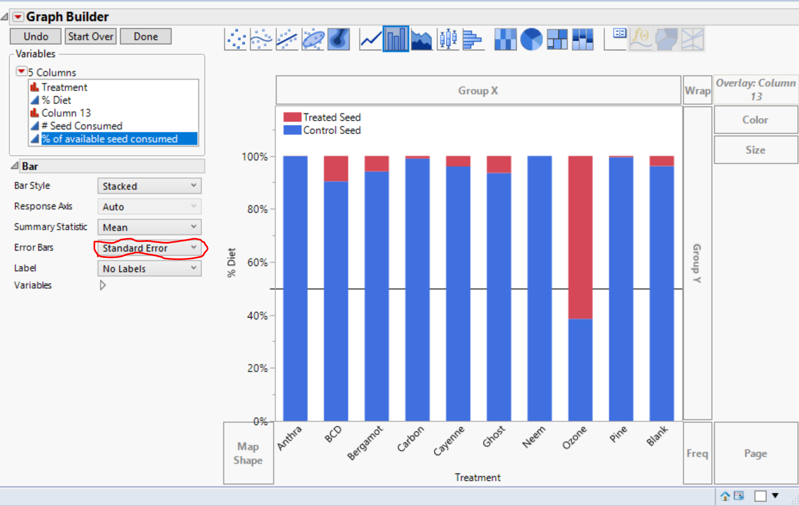Image resolution: width=799 pixels, height=506 pixels.
Task: Open the Summary Statistic dropdown
Action: point(149,227)
